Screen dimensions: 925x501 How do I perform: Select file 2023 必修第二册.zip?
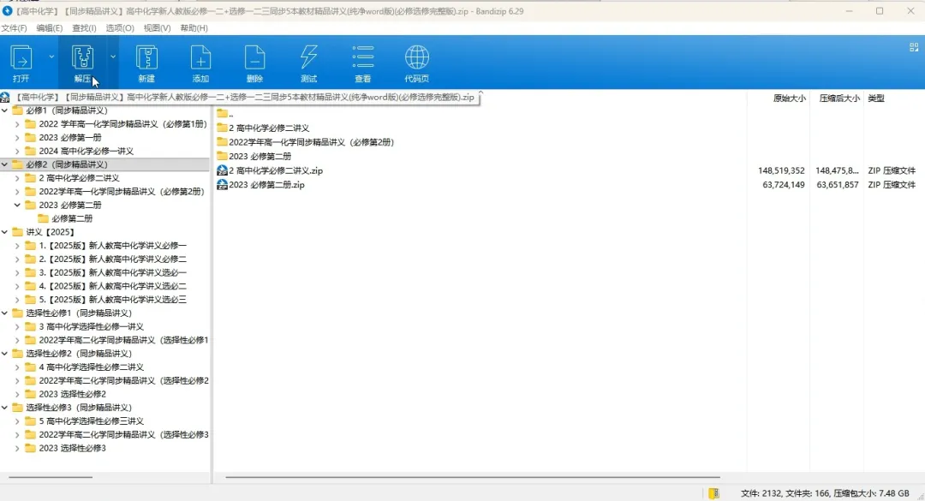click(266, 185)
